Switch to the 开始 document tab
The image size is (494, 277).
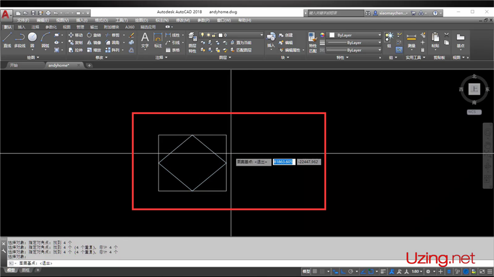point(14,65)
